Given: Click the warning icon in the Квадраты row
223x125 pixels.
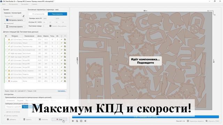Looking at the screenshot, I should [x=9, y=74].
